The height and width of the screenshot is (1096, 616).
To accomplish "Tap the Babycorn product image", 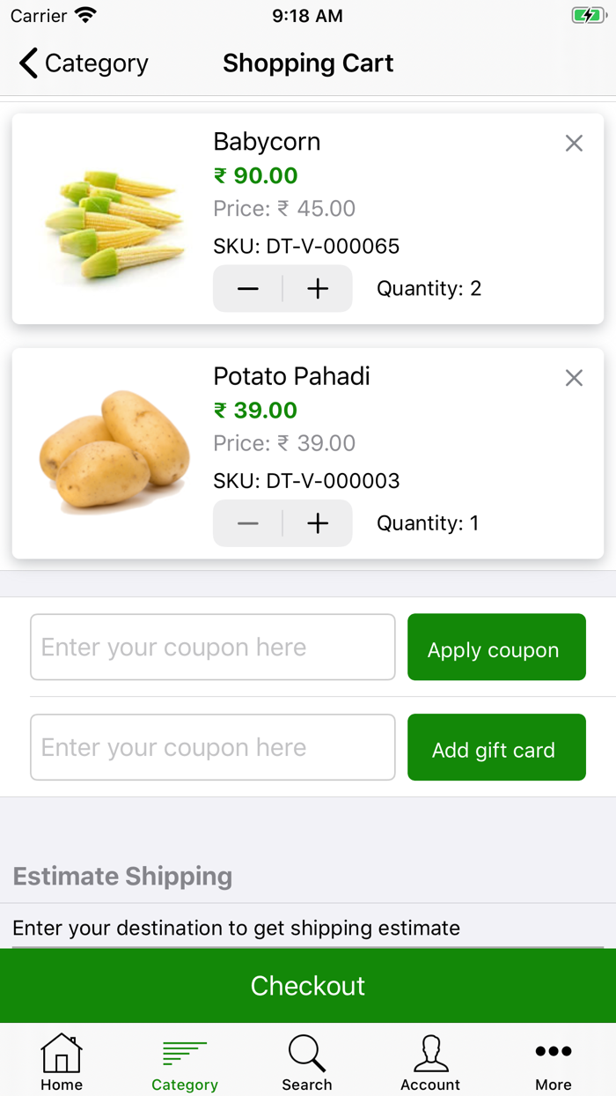I will (x=114, y=220).
